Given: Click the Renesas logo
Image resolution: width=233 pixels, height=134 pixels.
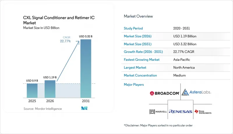Looking at the screenshot, I should point(181,112).
